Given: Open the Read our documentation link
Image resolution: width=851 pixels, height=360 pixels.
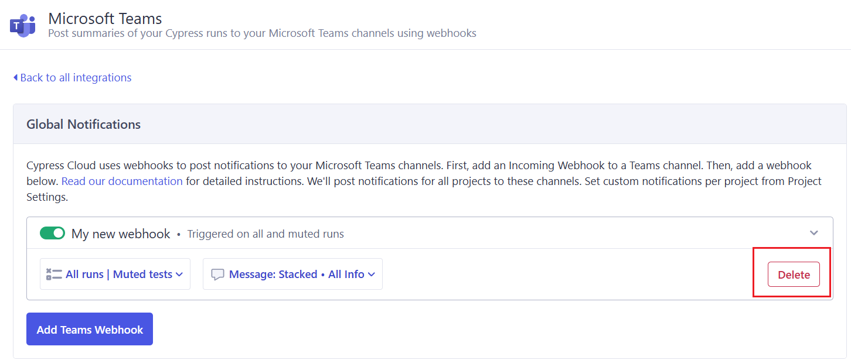Looking at the screenshot, I should pos(122,181).
